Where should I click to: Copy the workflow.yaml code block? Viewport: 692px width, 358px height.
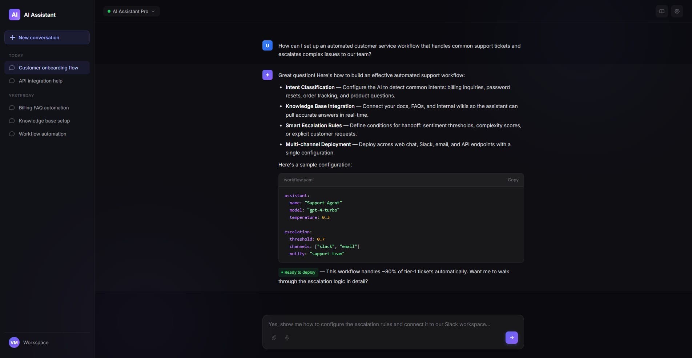pos(513,180)
